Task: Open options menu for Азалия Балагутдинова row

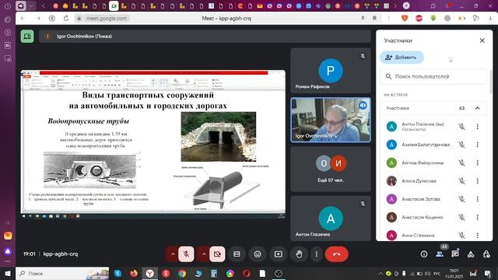Action: (x=477, y=145)
